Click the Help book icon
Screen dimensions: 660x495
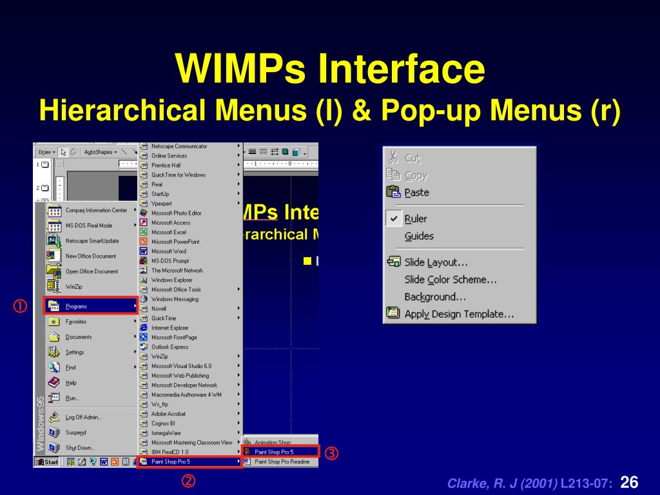pos(54,382)
